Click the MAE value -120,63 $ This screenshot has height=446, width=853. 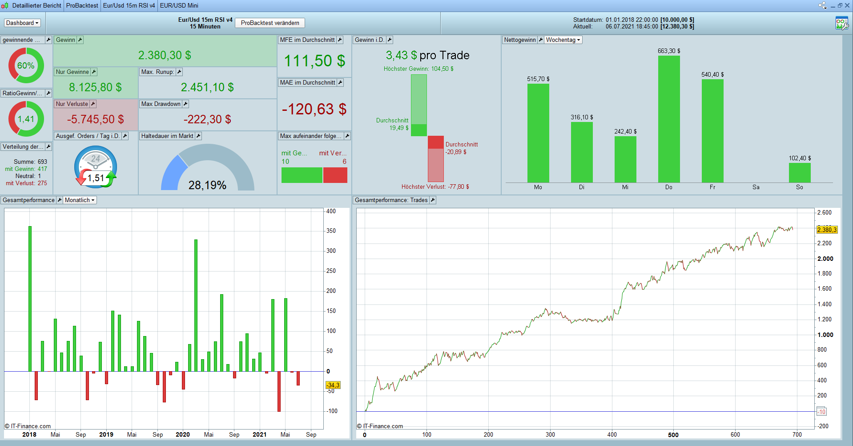tap(314, 109)
